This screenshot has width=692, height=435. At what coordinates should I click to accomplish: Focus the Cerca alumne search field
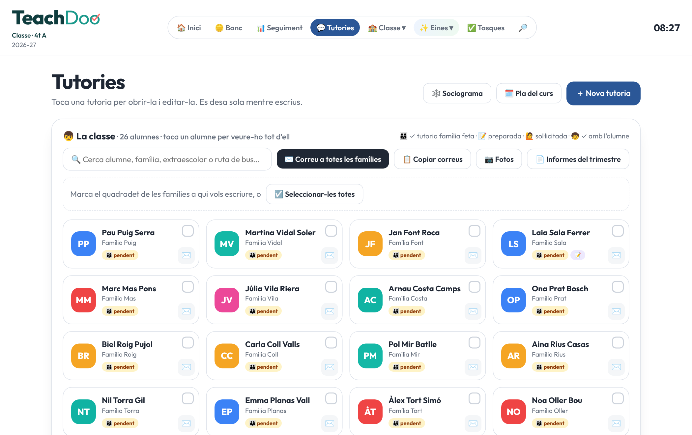167,159
